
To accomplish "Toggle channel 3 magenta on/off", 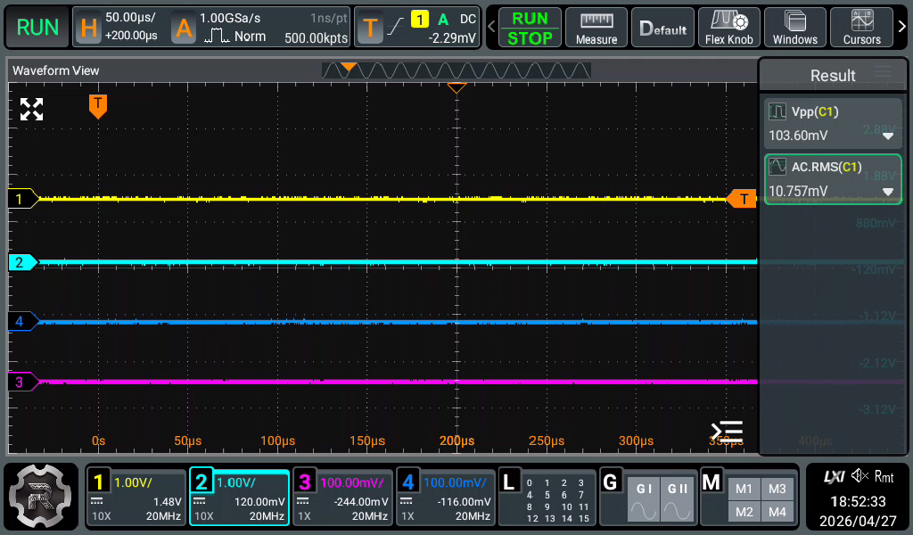I will point(342,498).
